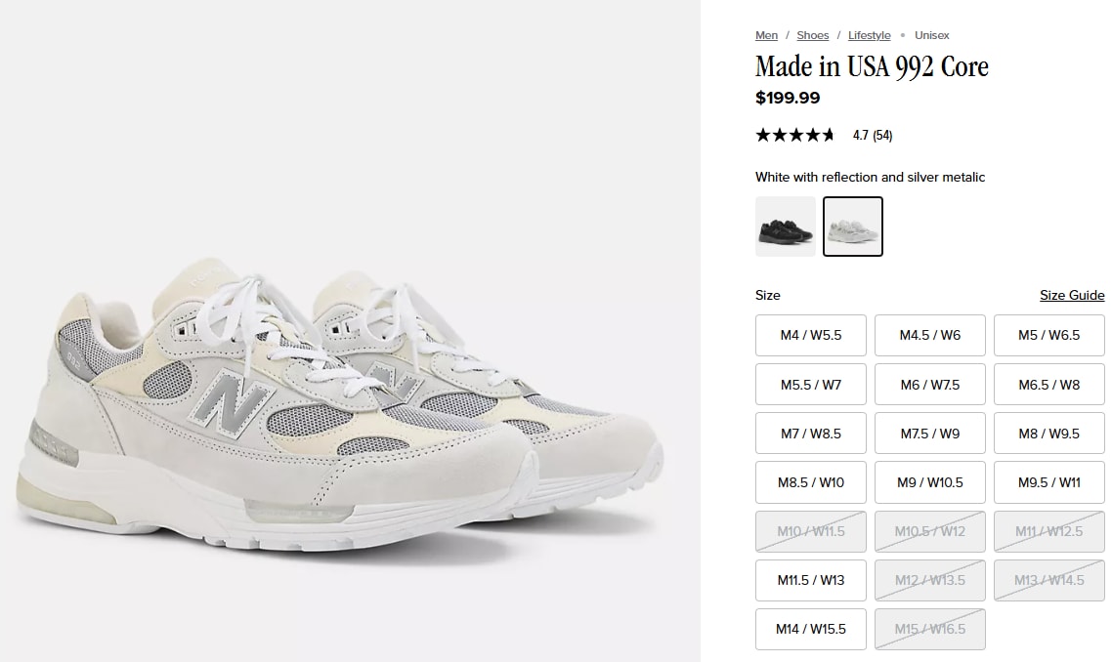Open the 4.7 (54) reviews count
This screenshot has height=662, width=1112.
pos(873,136)
